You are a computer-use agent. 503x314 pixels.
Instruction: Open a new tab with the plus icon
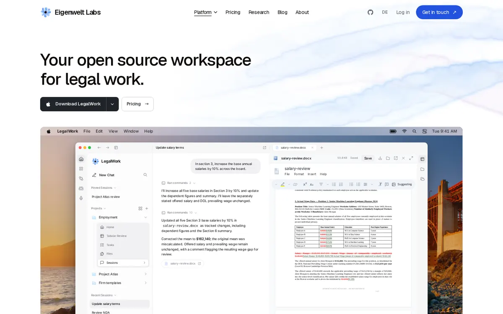[322, 148]
